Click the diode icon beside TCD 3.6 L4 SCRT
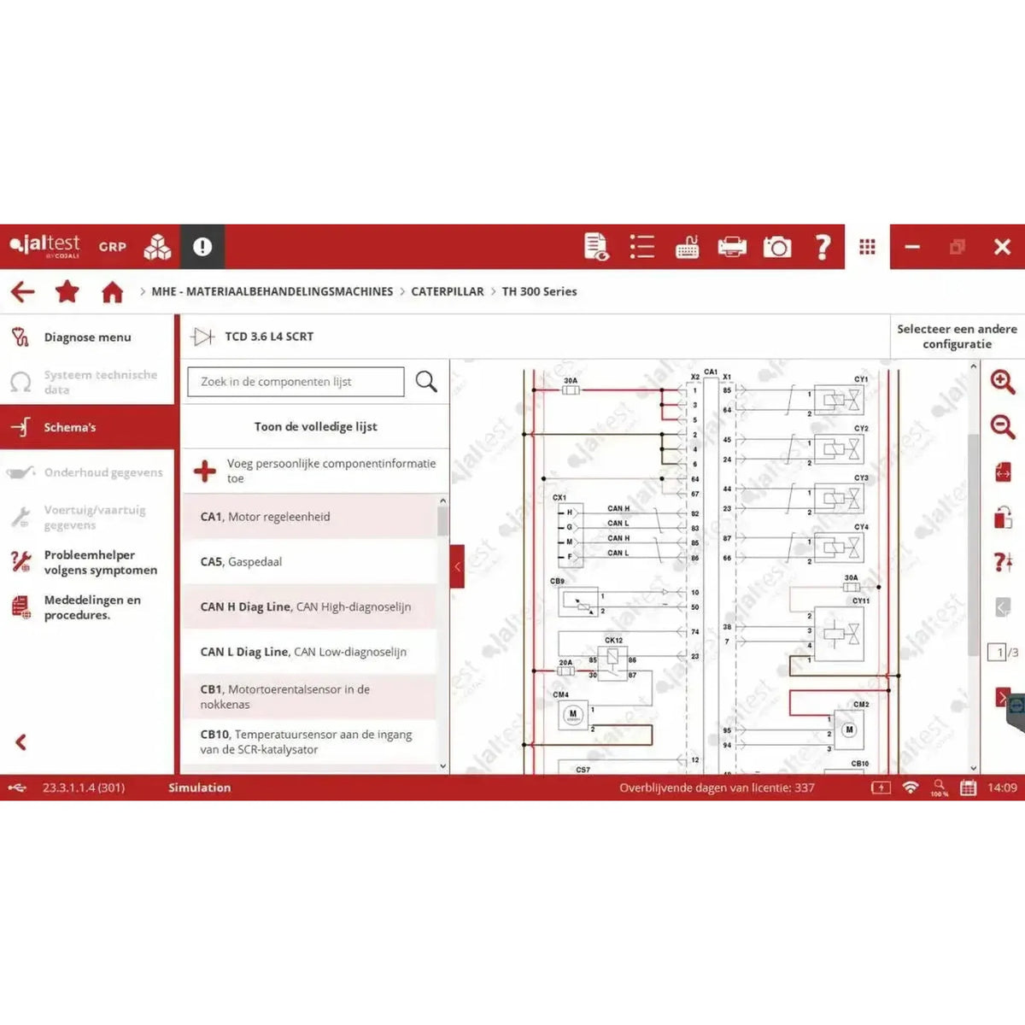 click(202, 337)
